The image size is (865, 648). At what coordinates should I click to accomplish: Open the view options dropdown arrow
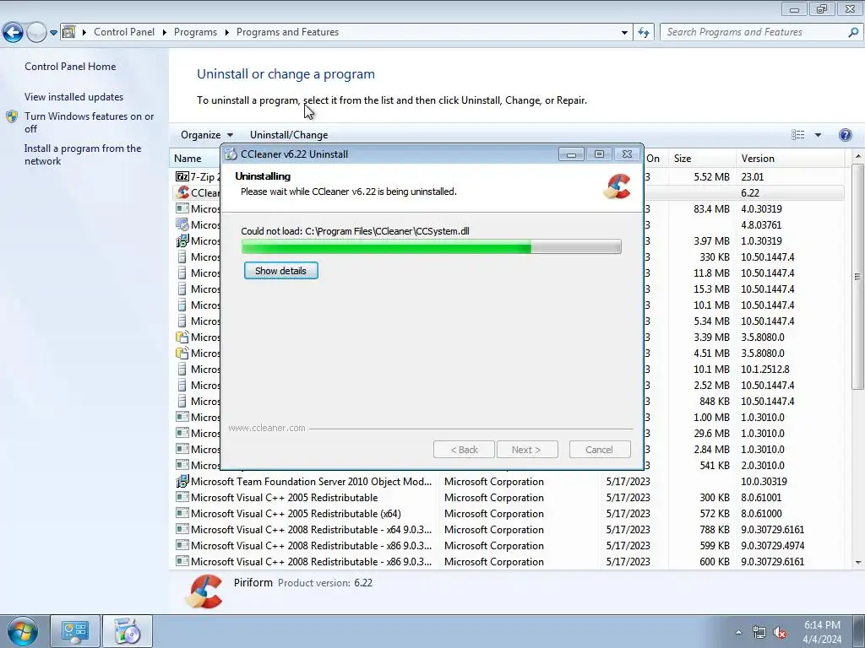click(818, 135)
